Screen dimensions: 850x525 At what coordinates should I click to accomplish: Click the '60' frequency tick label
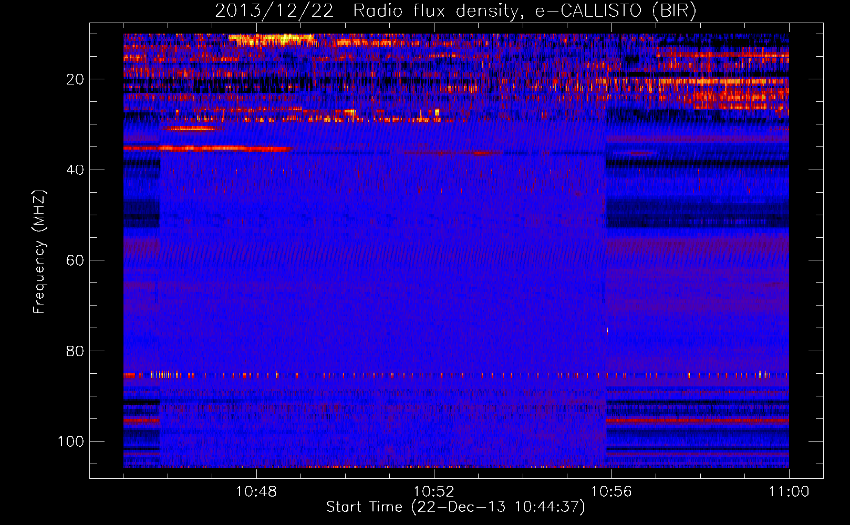(75, 260)
